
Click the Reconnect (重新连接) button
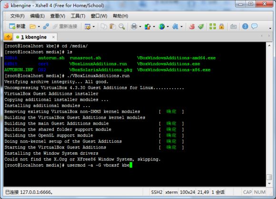pyautogui.click(x=65, y=26)
